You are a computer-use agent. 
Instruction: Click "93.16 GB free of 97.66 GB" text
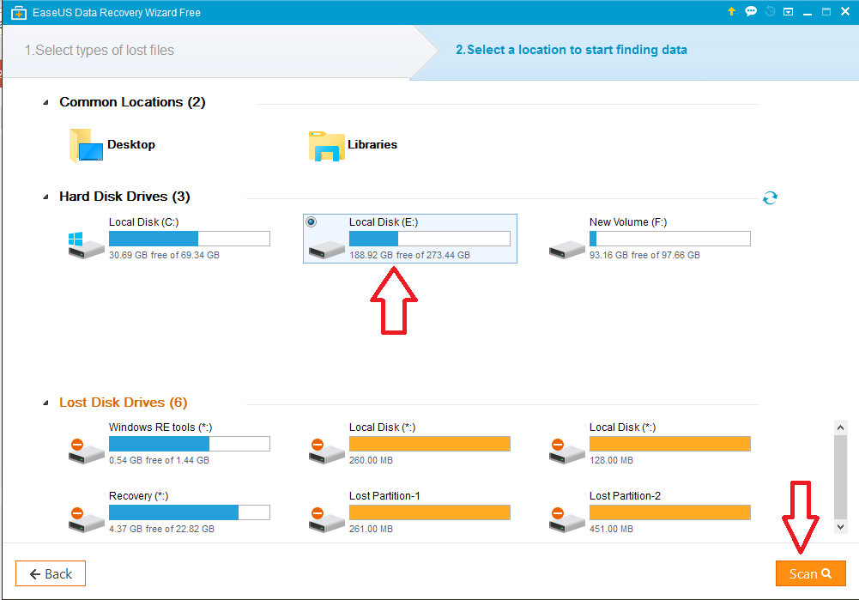click(x=644, y=255)
